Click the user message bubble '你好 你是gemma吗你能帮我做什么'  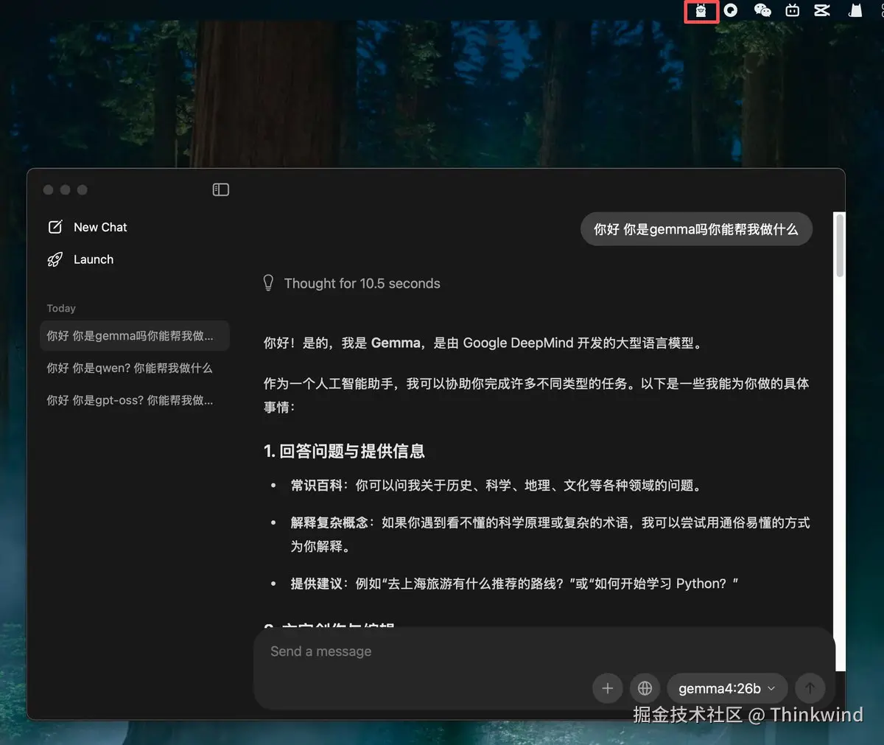click(696, 229)
